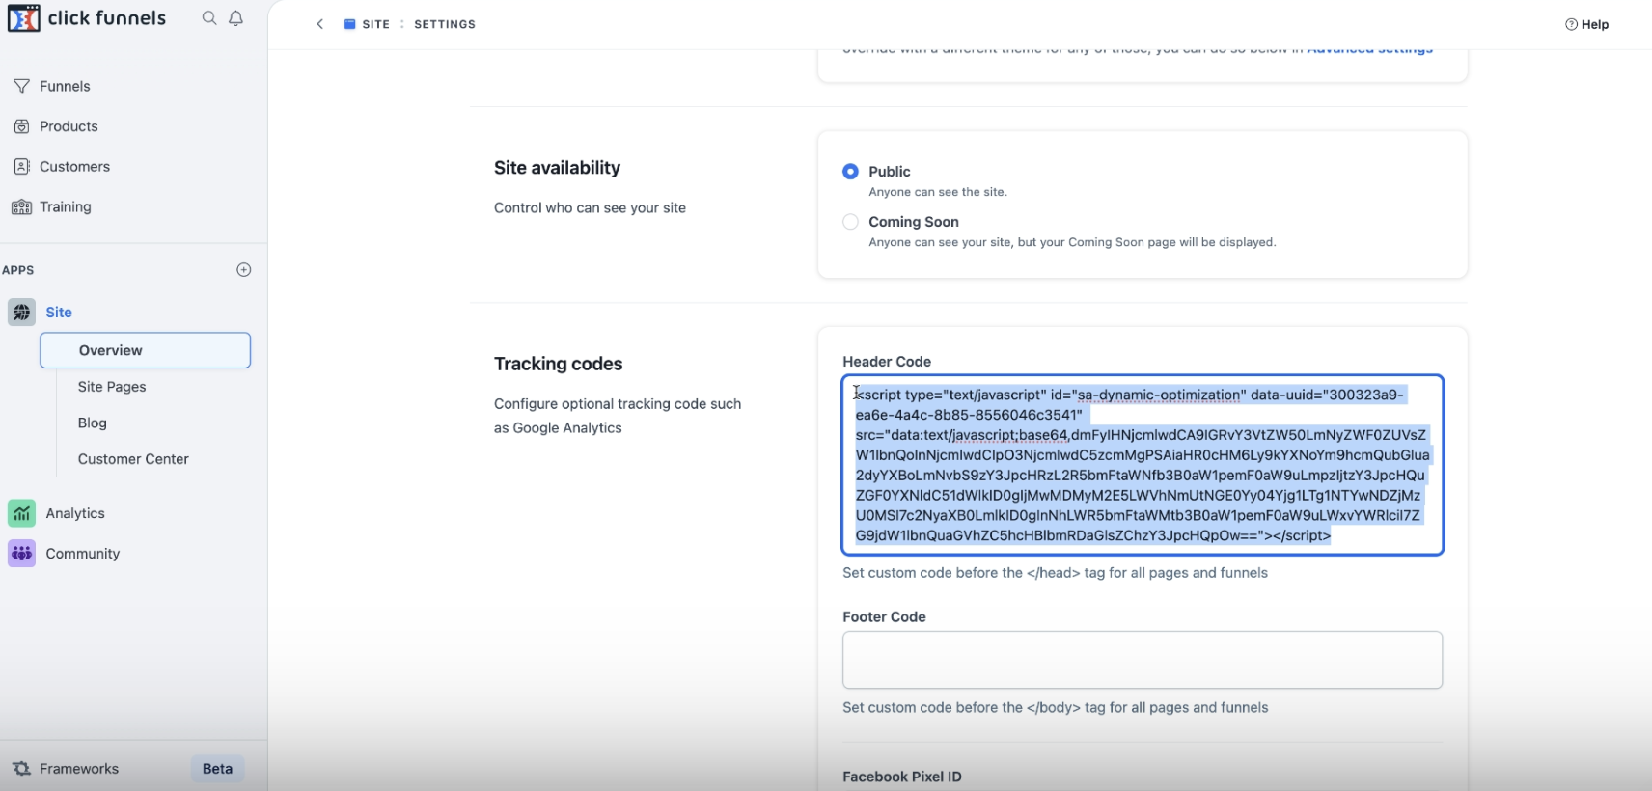The width and height of the screenshot is (1652, 791).
Task: Open the Products section
Action: pos(21,126)
